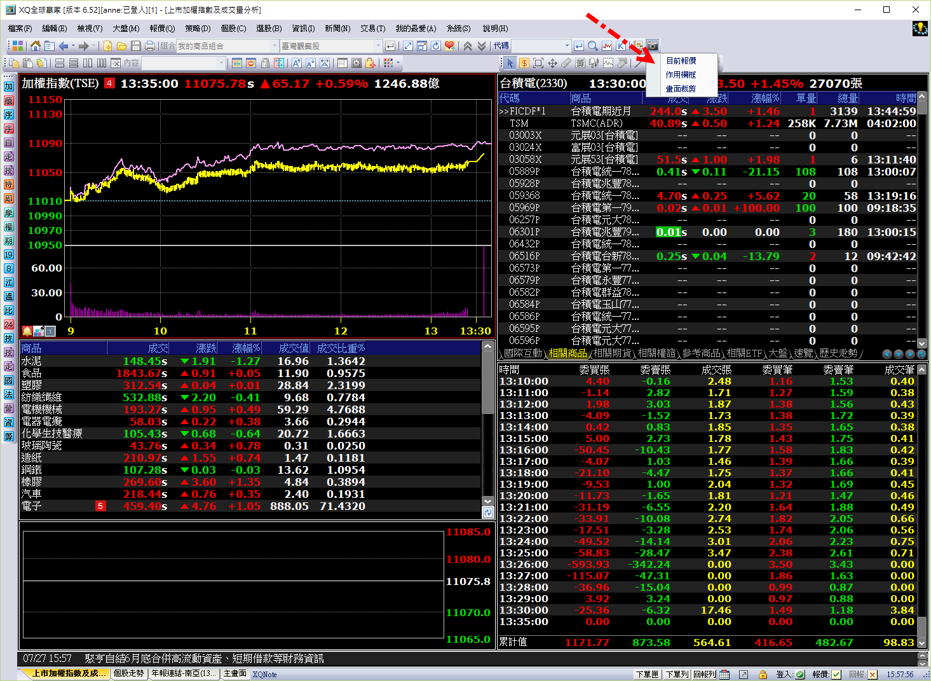Click the 台積電期近月 row

tap(708, 111)
